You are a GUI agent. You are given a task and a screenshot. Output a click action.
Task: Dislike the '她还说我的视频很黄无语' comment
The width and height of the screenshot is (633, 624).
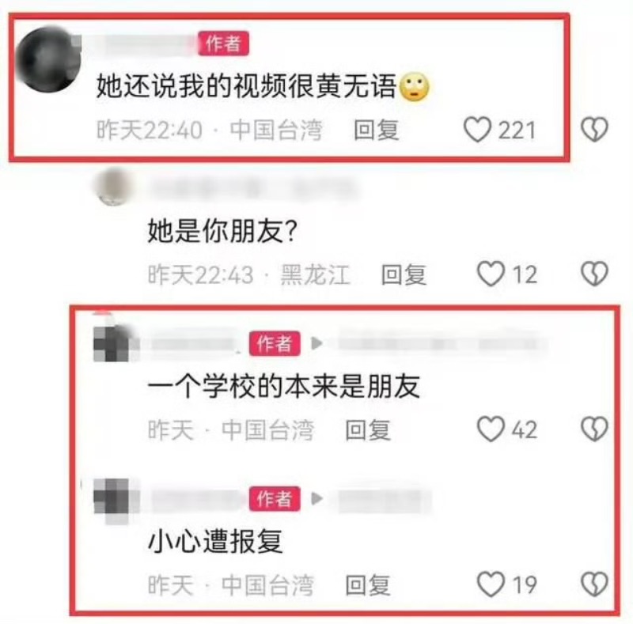click(594, 129)
